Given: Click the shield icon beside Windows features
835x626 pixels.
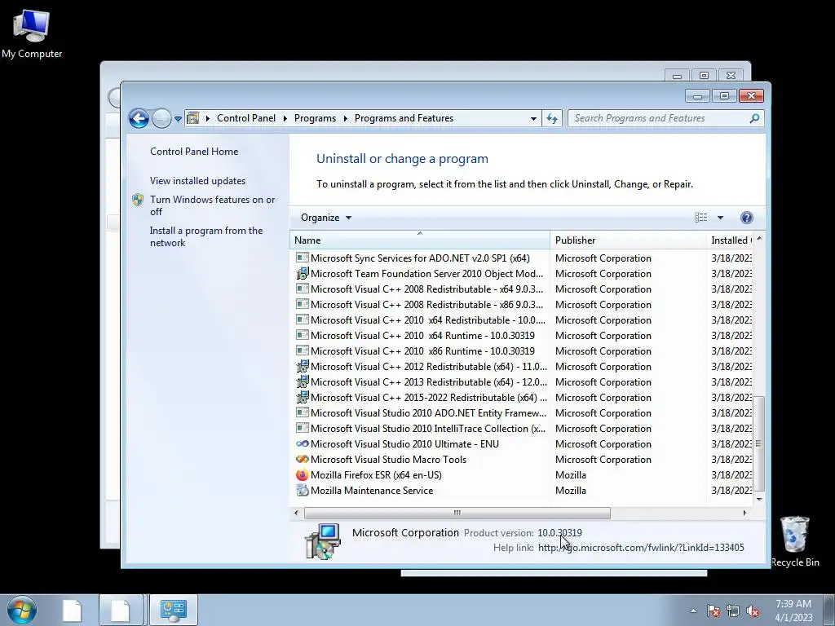Looking at the screenshot, I should coord(138,200).
